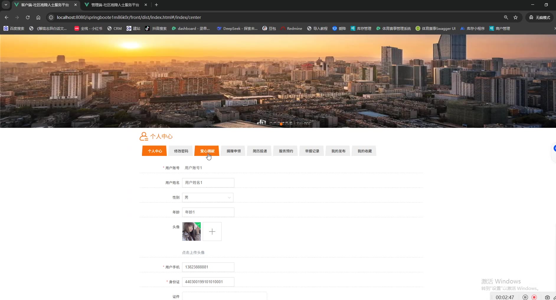556x300 pixels.
Task: Stop recording with the red button
Action: point(534,297)
